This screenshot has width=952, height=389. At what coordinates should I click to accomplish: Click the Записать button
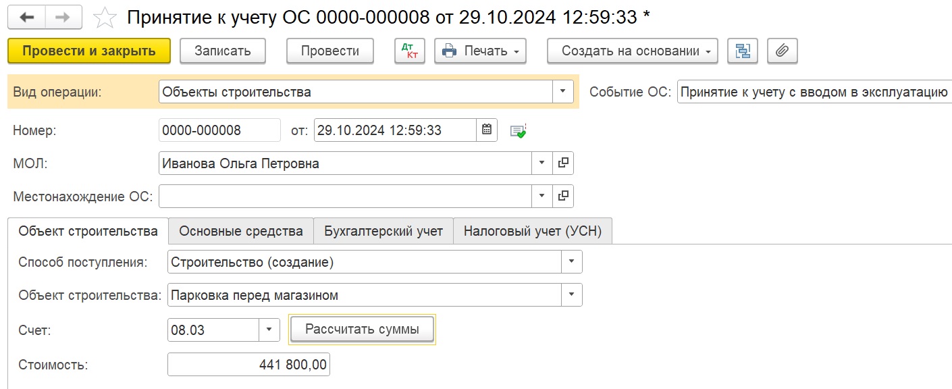(223, 51)
